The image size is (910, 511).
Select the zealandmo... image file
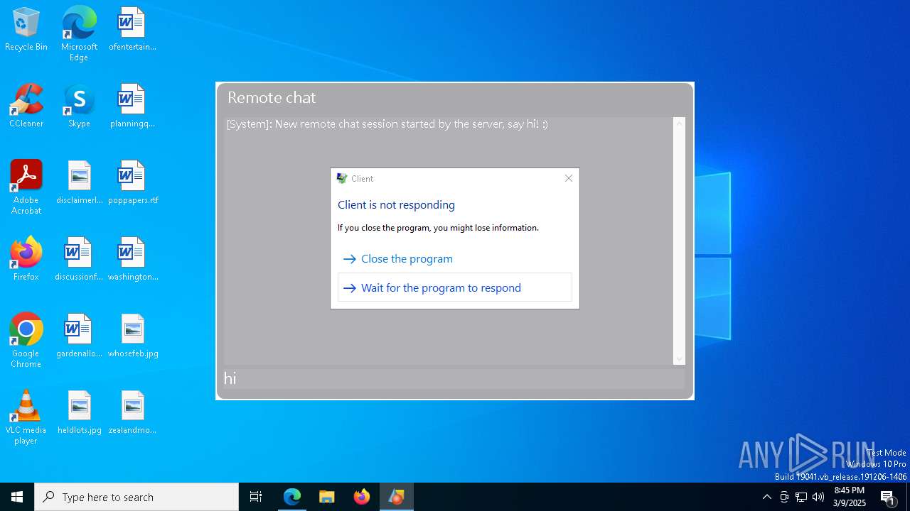(x=132, y=413)
